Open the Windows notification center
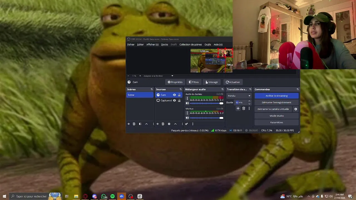 pyautogui.click(x=350, y=196)
